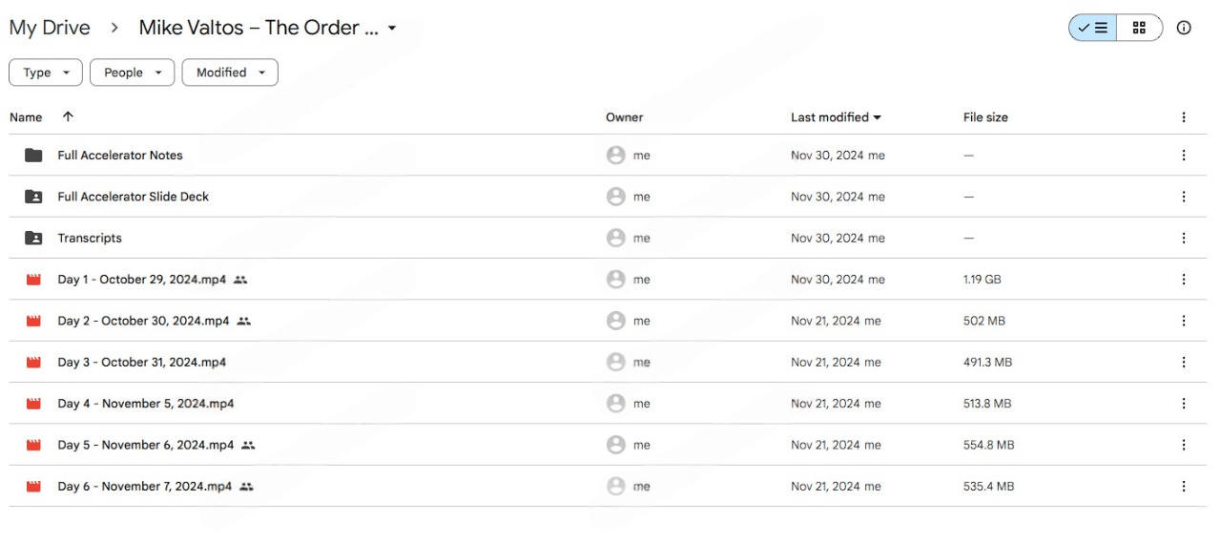Open the view details info icon
Image resolution: width=1221 pixels, height=543 pixels.
coord(1184,28)
